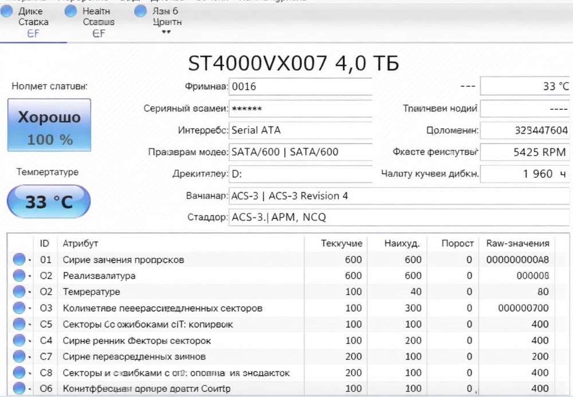This screenshot has height=397, width=573.
Task: Click the Фкасте феиспутвы label
Action: tap(435, 152)
